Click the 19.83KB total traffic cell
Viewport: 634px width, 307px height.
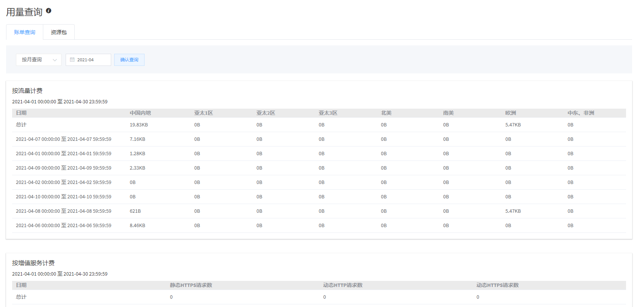[x=138, y=125]
